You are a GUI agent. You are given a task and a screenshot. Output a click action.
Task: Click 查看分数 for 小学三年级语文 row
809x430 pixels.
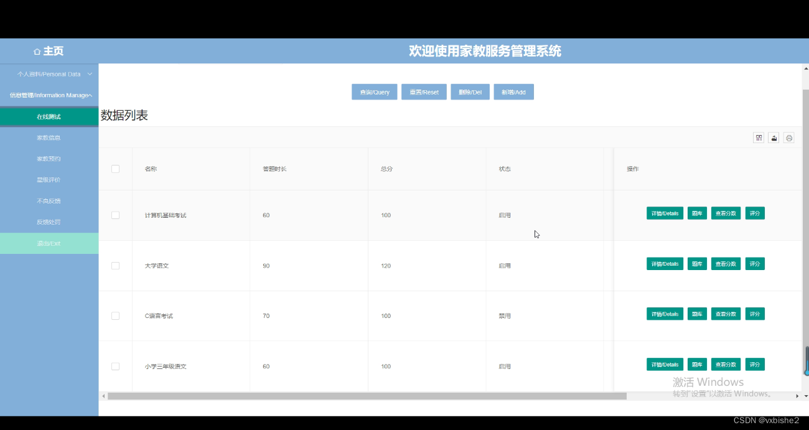(x=726, y=365)
